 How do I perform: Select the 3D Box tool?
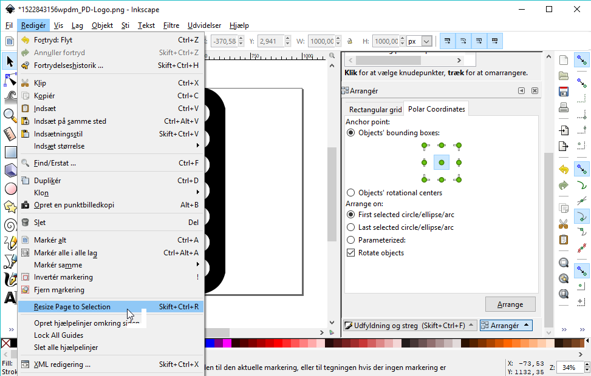10,170
